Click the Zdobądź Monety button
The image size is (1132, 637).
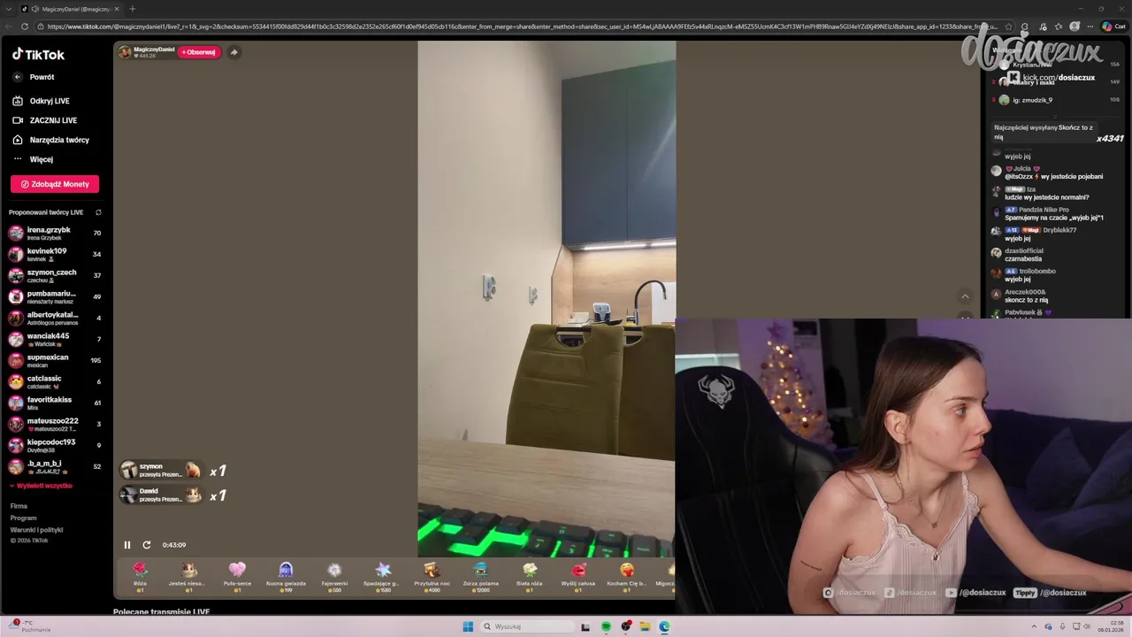pos(55,184)
